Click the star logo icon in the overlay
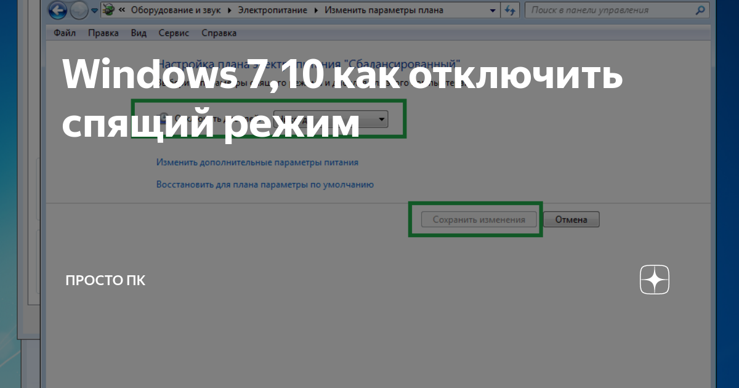 (655, 280)
